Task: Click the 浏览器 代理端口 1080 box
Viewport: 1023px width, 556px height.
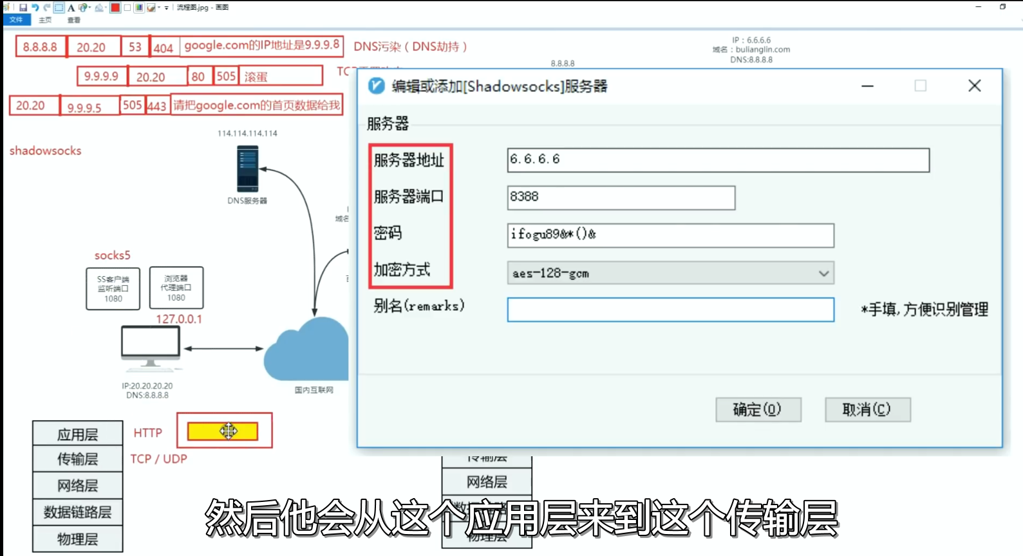Action: pyautogui.click(x=176, y=288)
